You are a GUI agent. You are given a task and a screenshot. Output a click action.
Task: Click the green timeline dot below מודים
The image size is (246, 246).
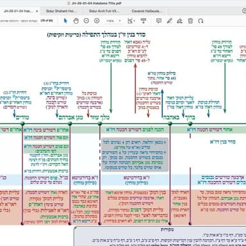(23, 124)
